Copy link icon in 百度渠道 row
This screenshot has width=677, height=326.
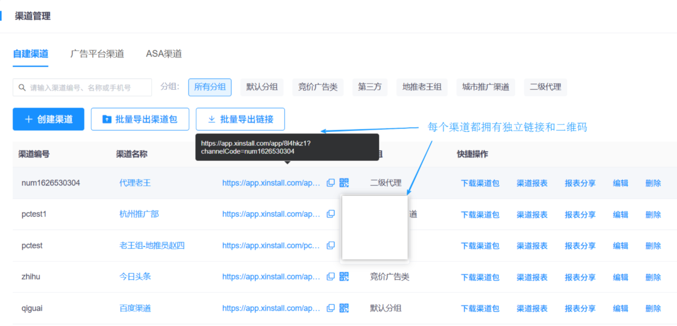click(x=331, y=308)
